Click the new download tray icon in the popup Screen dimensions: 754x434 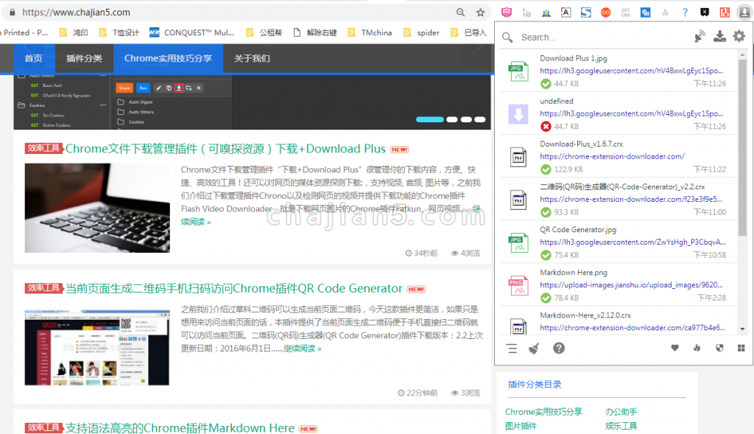point(719,36)
